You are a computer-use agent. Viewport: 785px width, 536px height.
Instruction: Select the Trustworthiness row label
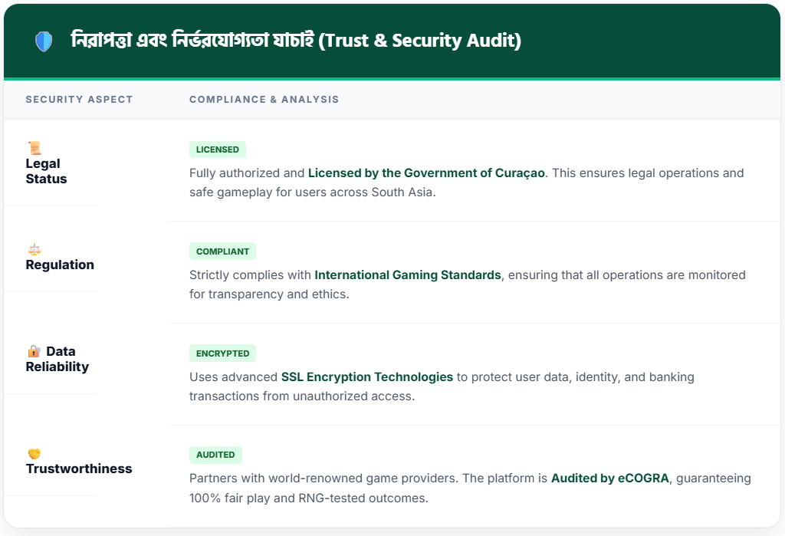tap(79, 469)
